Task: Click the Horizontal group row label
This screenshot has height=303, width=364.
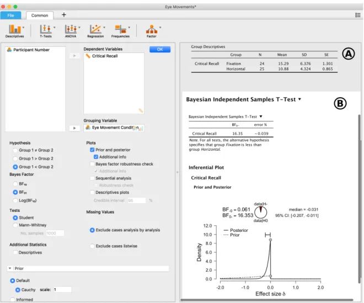Action: tap(235, 69)
